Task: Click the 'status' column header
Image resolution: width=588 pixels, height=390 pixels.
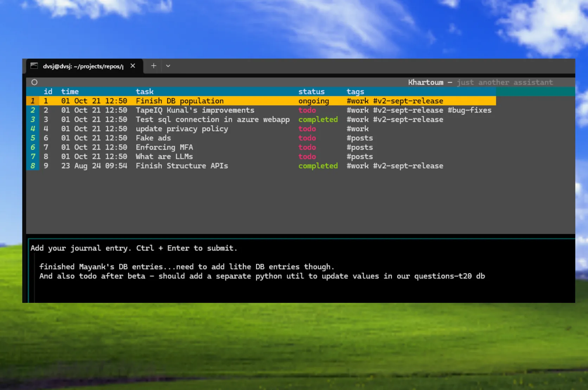Action: (x=311, y=91)
